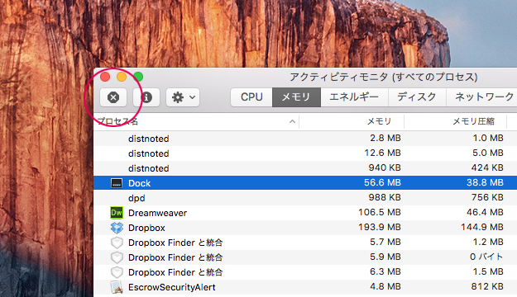Image resolution: width=517 pixels, height=297 pixels.
Task: Click the 46.4 MB compressed value
Action: tap(485, 212)
